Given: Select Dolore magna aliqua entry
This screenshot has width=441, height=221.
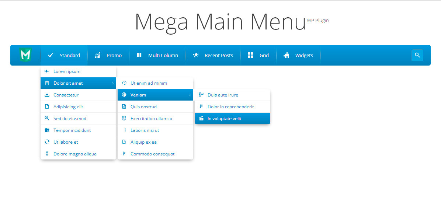Looking at the screenshot, I should (x=78, y=154).
